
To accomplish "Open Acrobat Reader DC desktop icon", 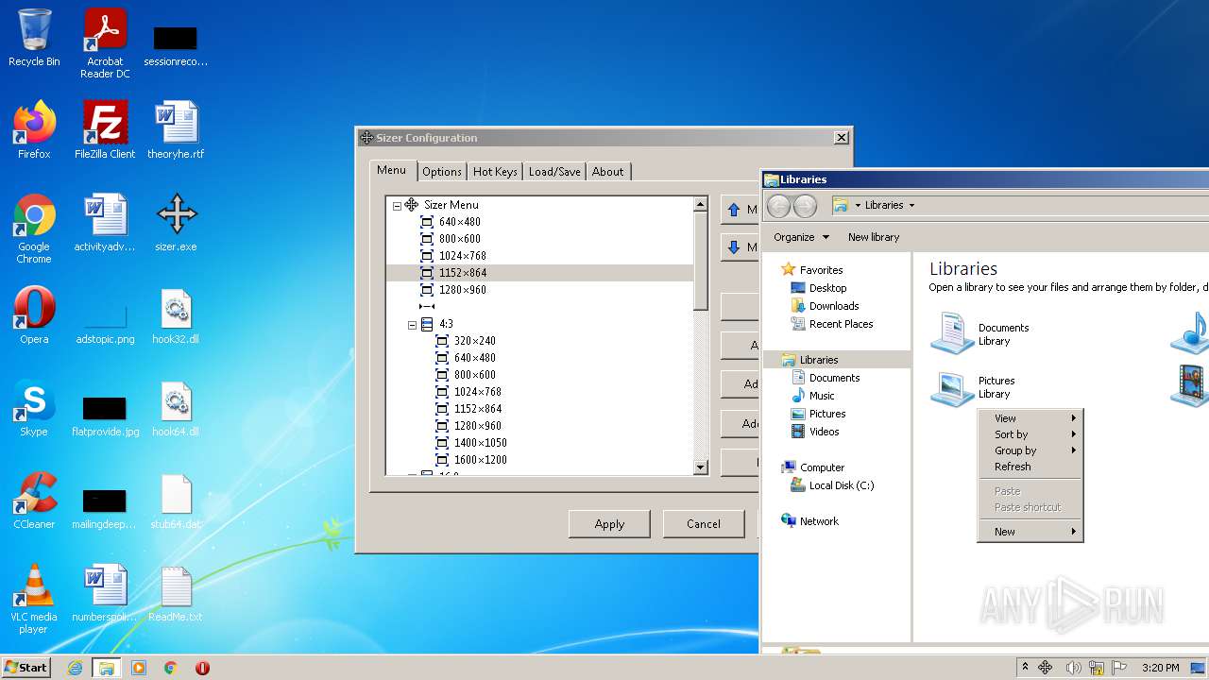I will click(x=105, y=43).
